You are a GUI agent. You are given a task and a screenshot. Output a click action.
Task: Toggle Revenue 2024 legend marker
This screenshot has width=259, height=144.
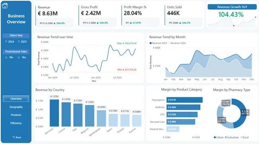click(169, 43)
